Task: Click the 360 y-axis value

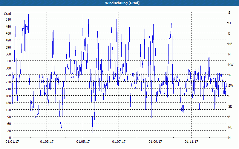Action: click(8, 54)
